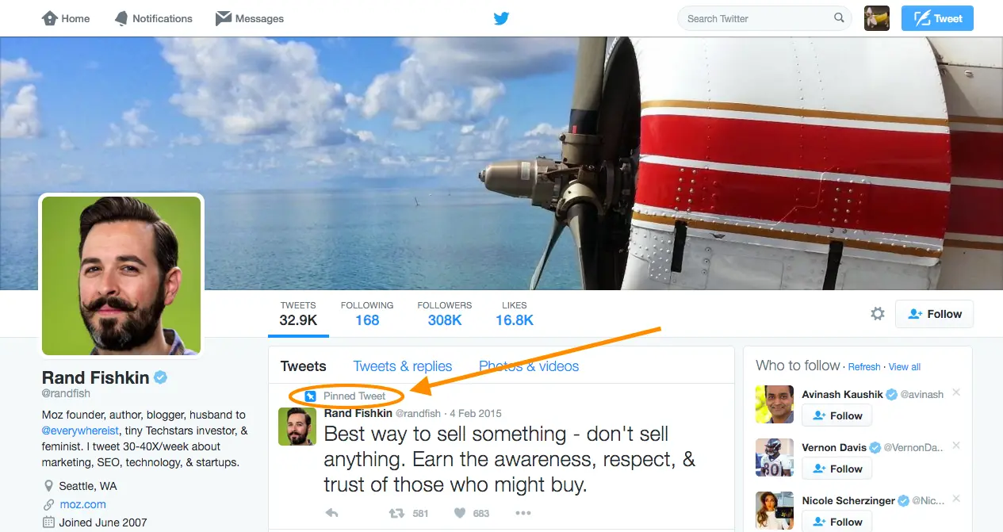Open the profile gear settings menu
The width and height of the screenshot is (1003, 532).
pyautogui.click(x=878, y=314)
